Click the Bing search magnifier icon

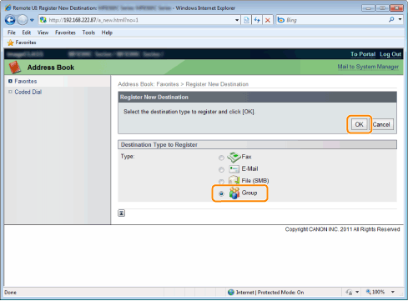coord(391,20)
